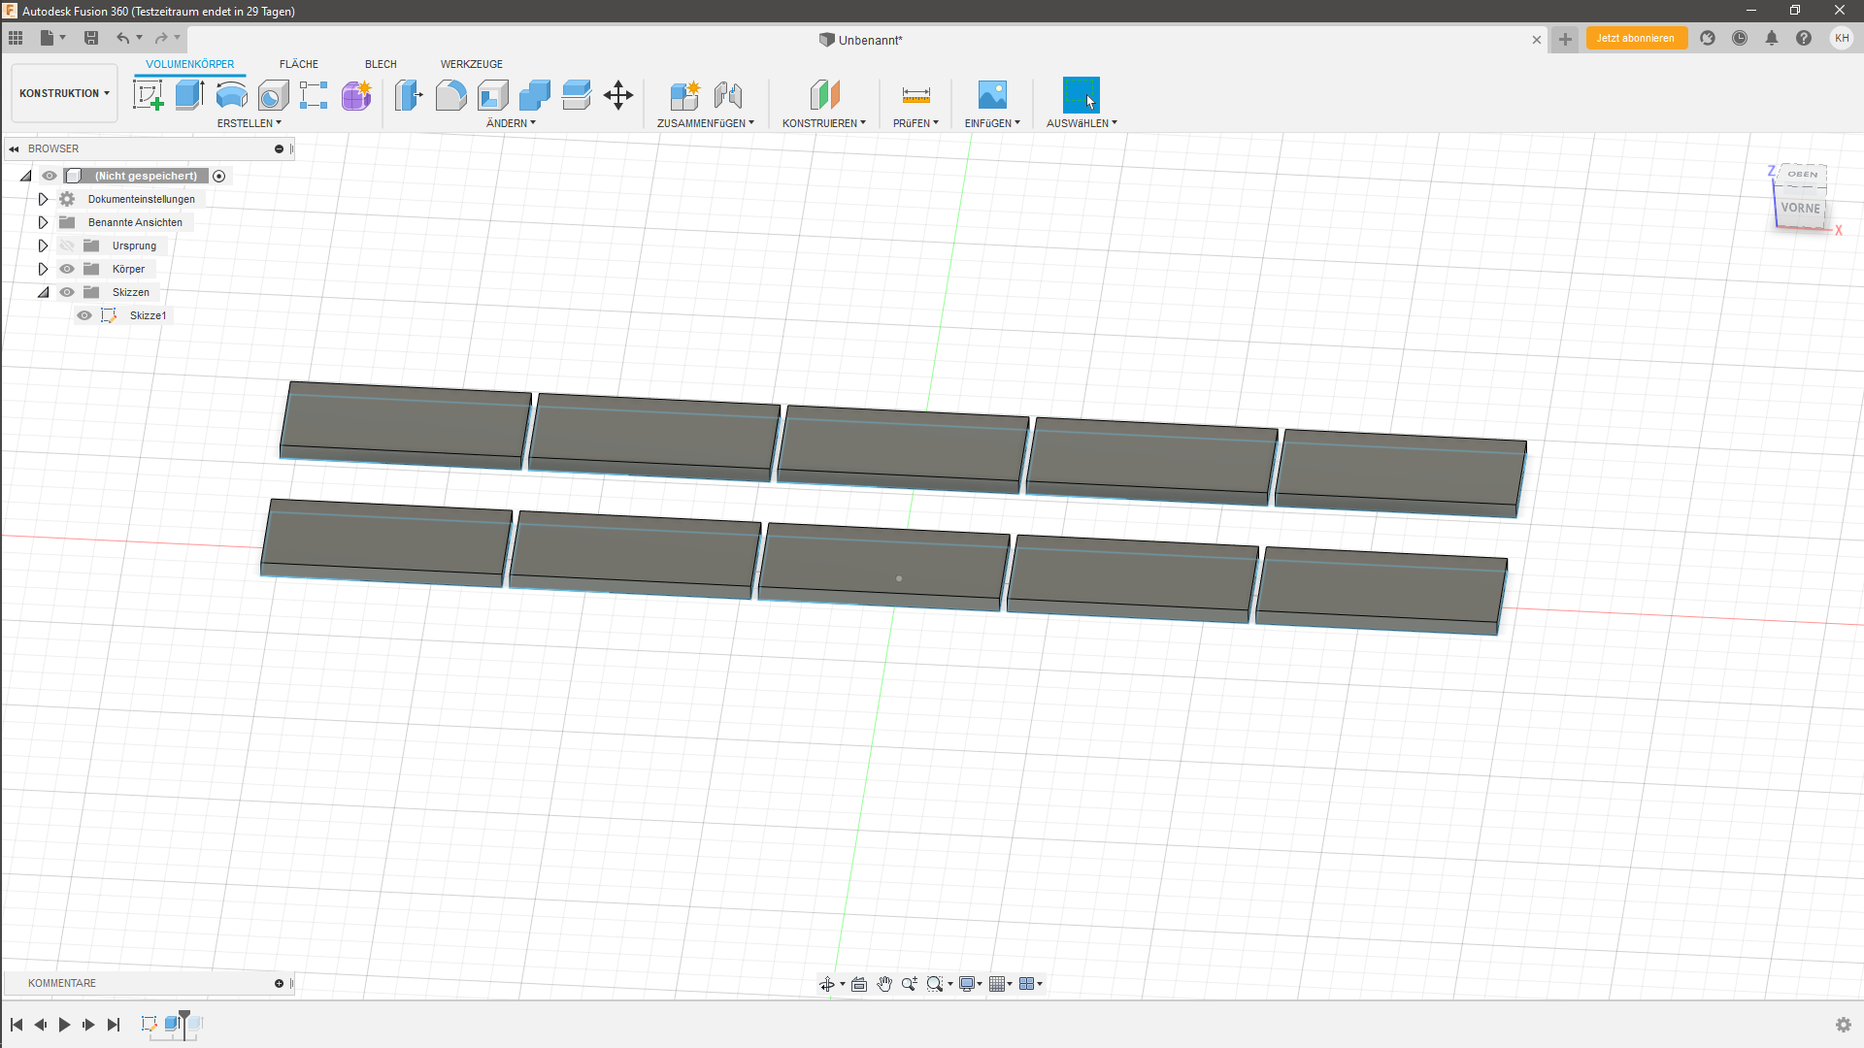The image size is (1864, 1048).
Task: Select the Pan tool in the navigation bar
Action: pos(884,983)
